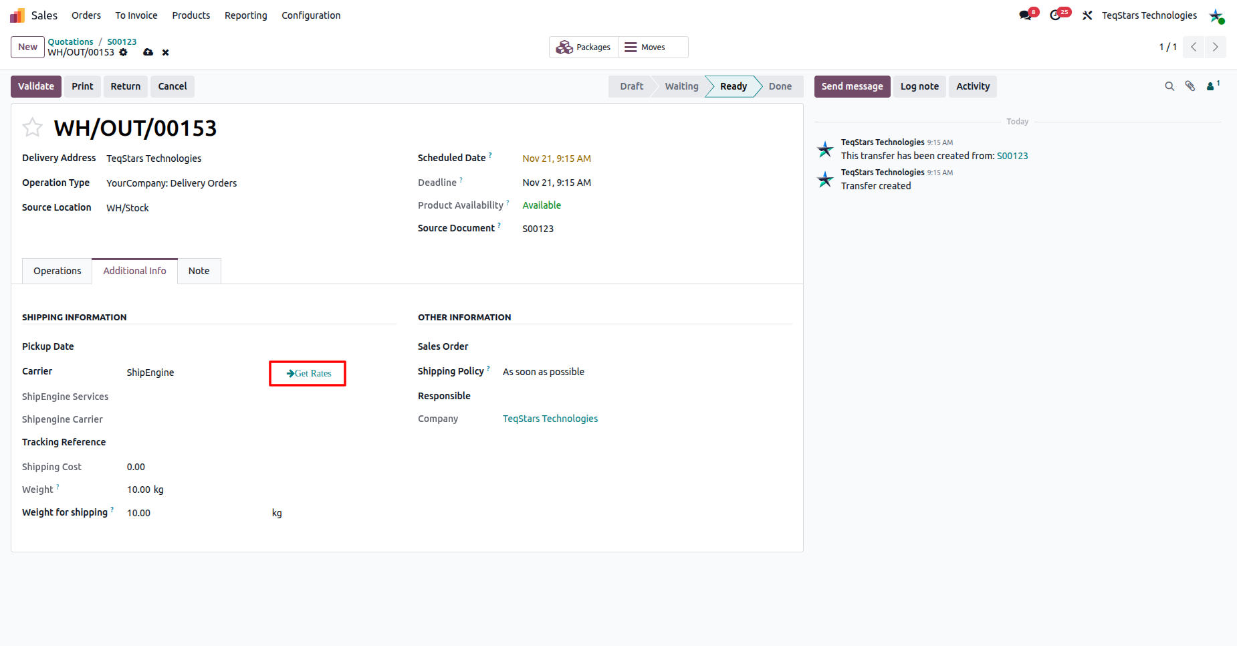Click the Activity button
The height and width of the screenshot is (646, 1237).
pyautogui.click(x=973, y=86)
